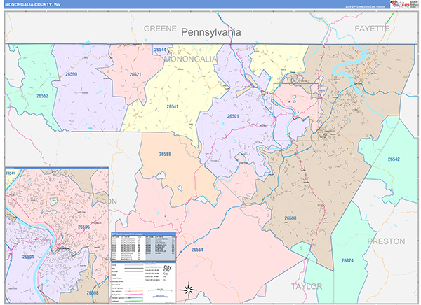Select the 26542 ZIP code label
The image size is (421, 305).
coord(393,159)
